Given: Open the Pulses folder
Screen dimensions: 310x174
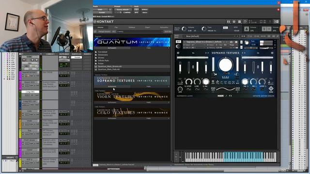Looking at the screenshot, I should (x=101, y=63).
